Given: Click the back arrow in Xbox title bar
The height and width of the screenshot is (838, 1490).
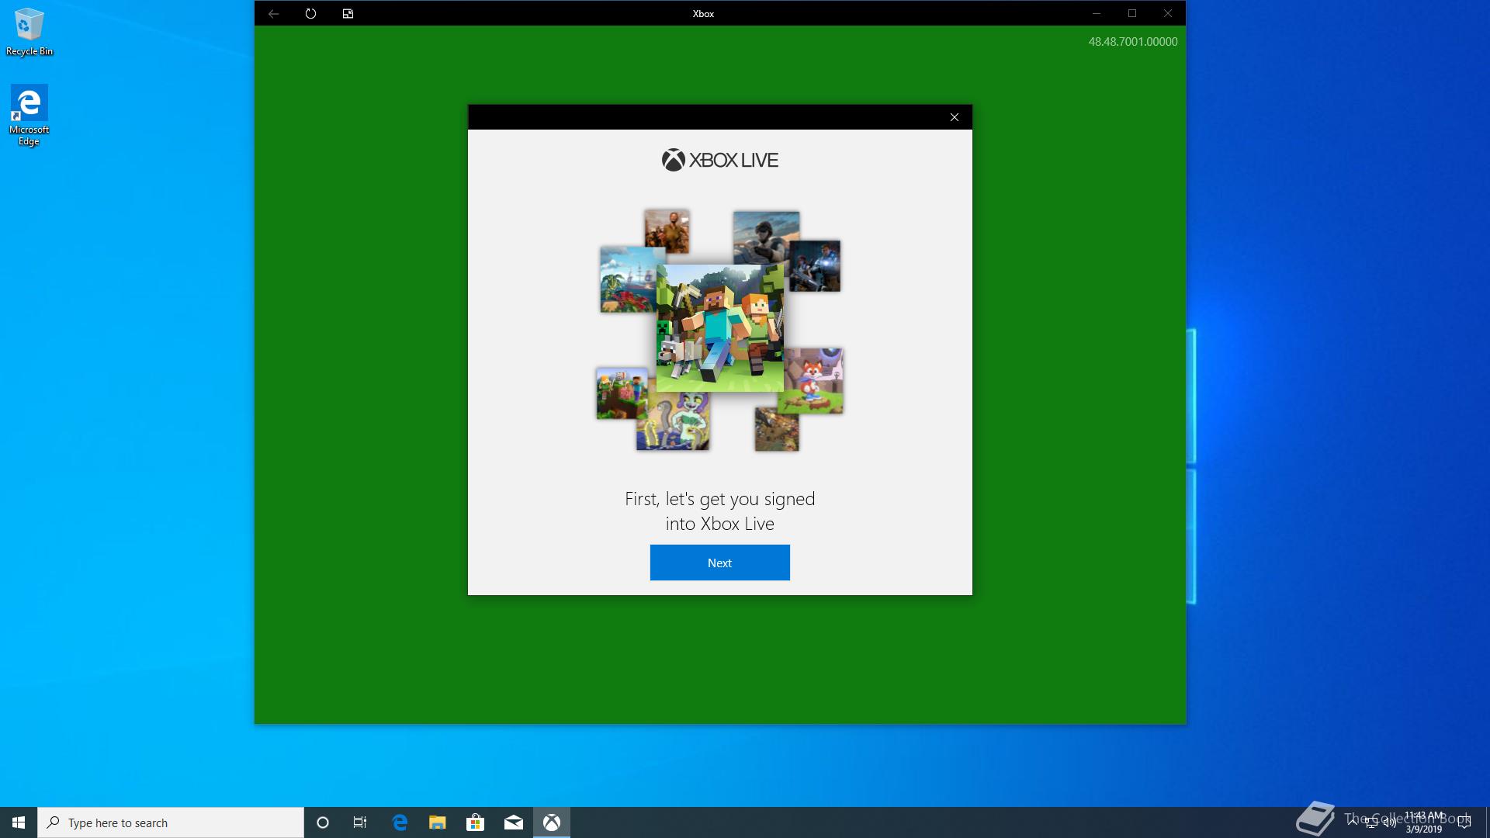Looking at the screenshot, I should pyautogui.click(x=273, y=13).
